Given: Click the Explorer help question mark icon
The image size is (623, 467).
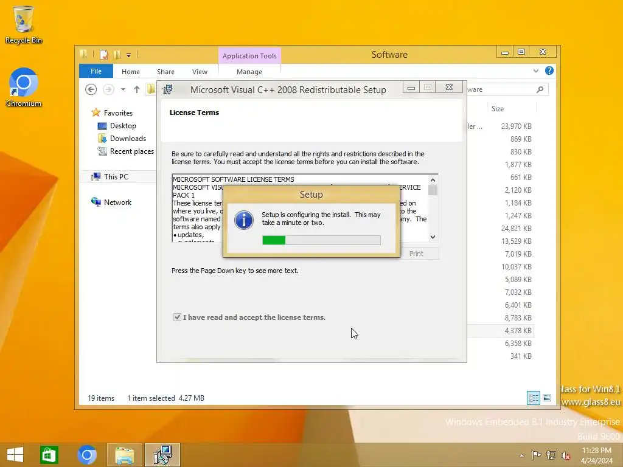Looking at the screenshot, I should (x=549, y=71).
